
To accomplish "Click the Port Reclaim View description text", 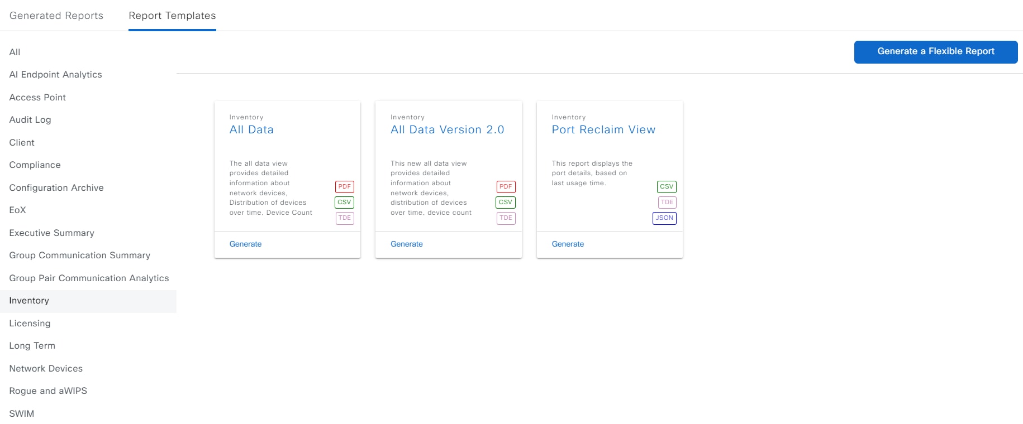I will pyautogui.click(x=592, y=174).
